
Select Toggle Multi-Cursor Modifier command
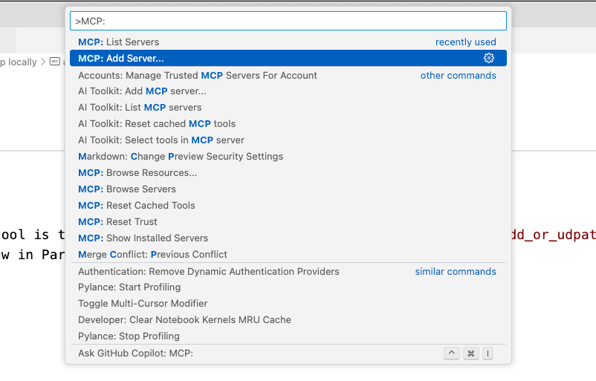point(288,304)
